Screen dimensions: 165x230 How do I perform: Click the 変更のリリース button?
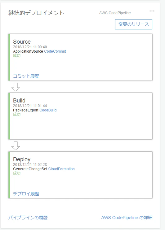tap(134, 24)
